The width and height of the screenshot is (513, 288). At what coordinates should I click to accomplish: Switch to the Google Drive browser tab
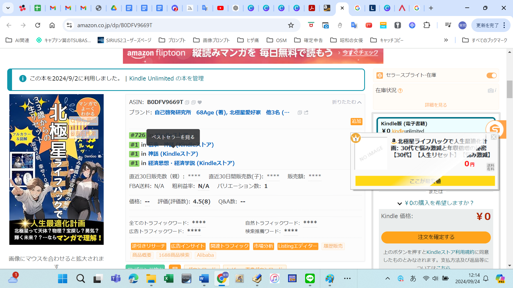coord(114,8)
